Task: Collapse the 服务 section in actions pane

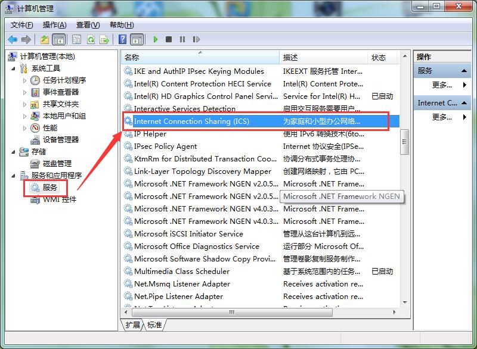Action: pos(464,71)
